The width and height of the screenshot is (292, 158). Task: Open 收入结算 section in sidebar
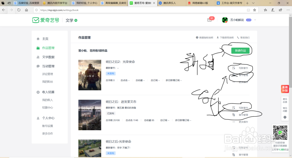(x=48, y=92)
